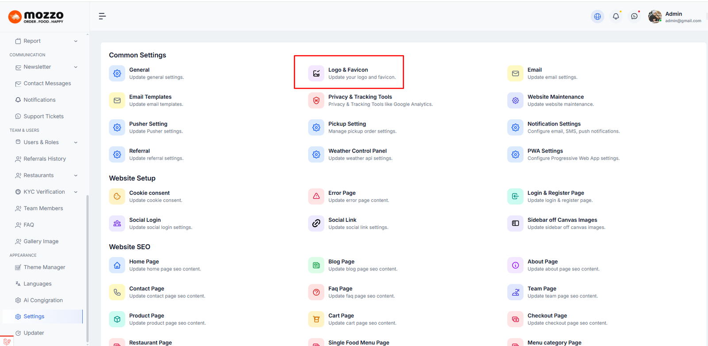
Task: Expand the Users & Roles chevron
Action: tap(76, 142)
